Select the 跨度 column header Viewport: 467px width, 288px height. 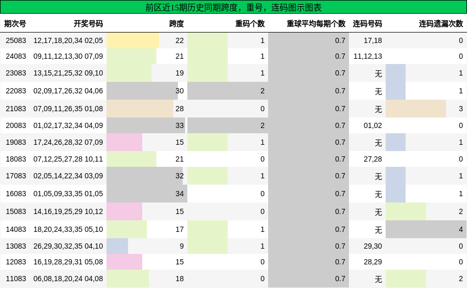176,24
